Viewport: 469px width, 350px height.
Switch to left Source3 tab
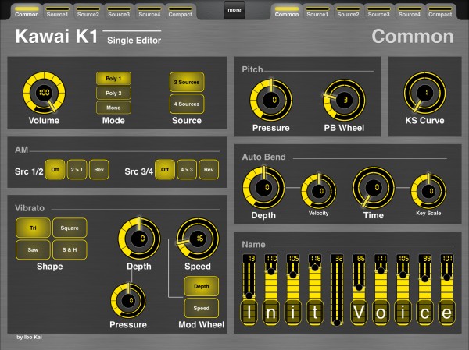coord(119,12)
